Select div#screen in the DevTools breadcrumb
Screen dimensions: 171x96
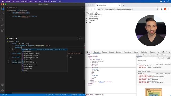coord(98,95)
